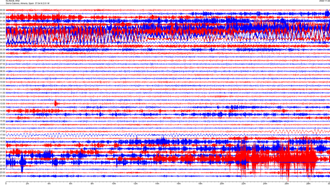Select the 00:00 trace time label
Image resolution: width=330 pixels, height=185 pixels.
[2, 10]
